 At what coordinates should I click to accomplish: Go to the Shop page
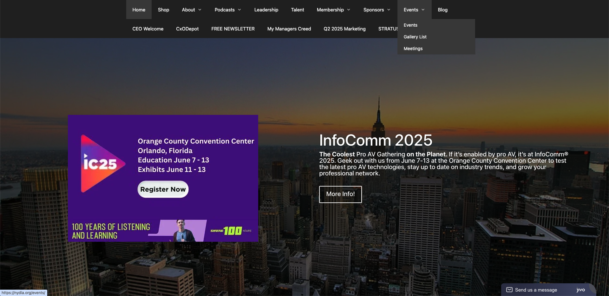(x=163, y=10)
